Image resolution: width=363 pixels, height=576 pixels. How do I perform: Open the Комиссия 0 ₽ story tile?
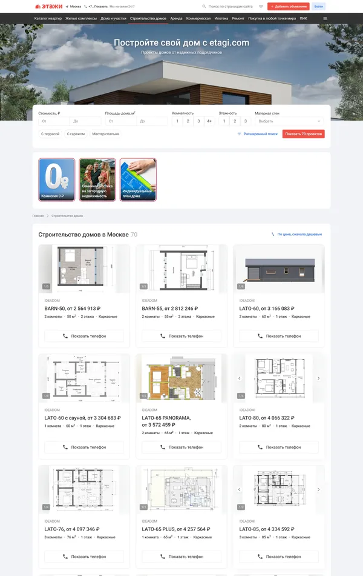click(57, 179)
